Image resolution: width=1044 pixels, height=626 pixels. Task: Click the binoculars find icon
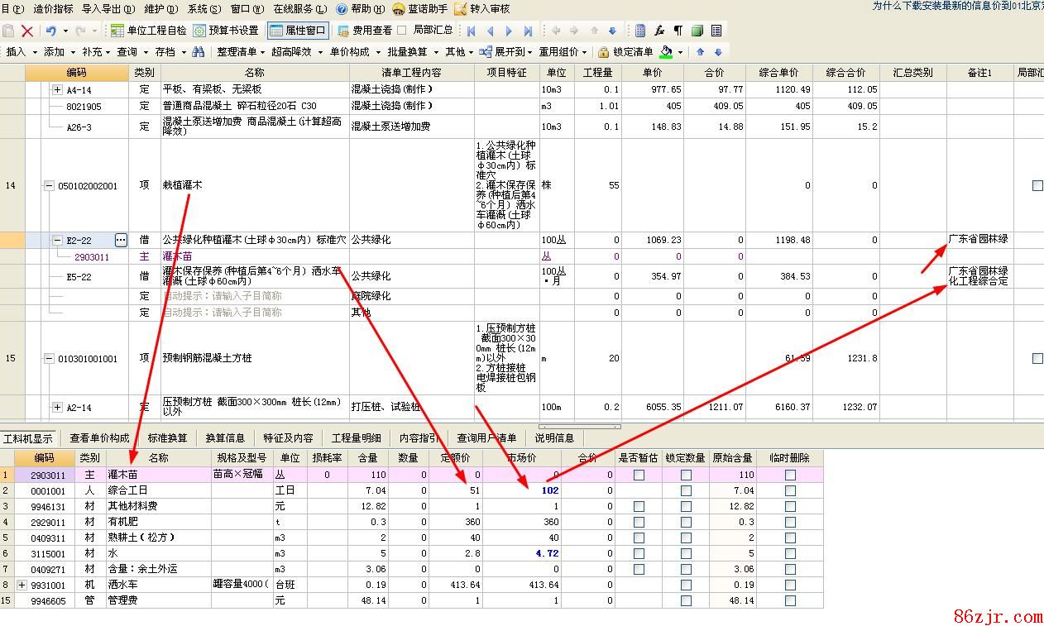(x=198, y=52)
